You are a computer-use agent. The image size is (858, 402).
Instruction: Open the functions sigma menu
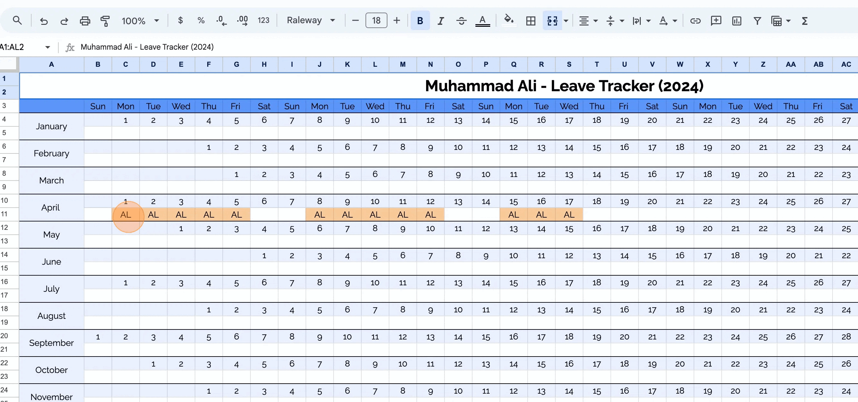click(x=805, y=21)
